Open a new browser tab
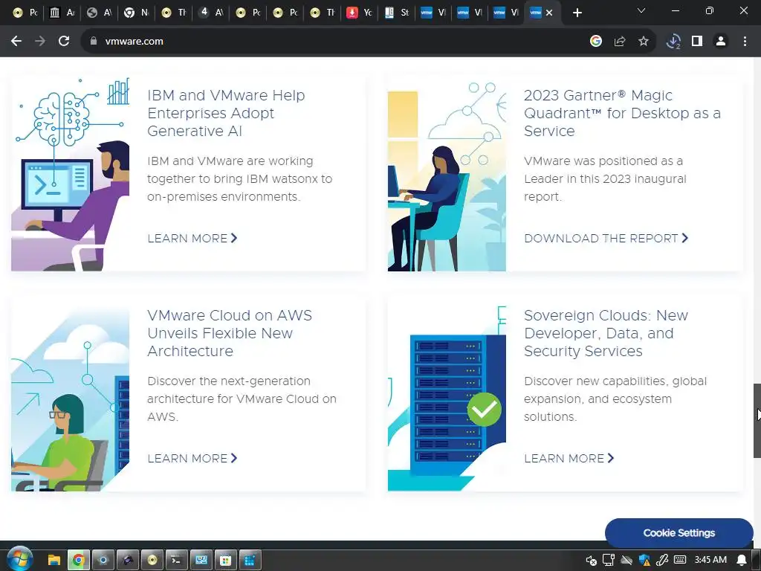761x571 pixels. coord(577,13)
